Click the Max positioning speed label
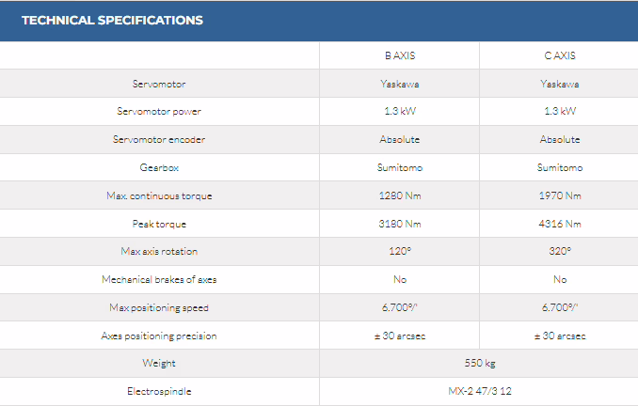The height and width of the screenshot is (406, 638). click(159, 307)
